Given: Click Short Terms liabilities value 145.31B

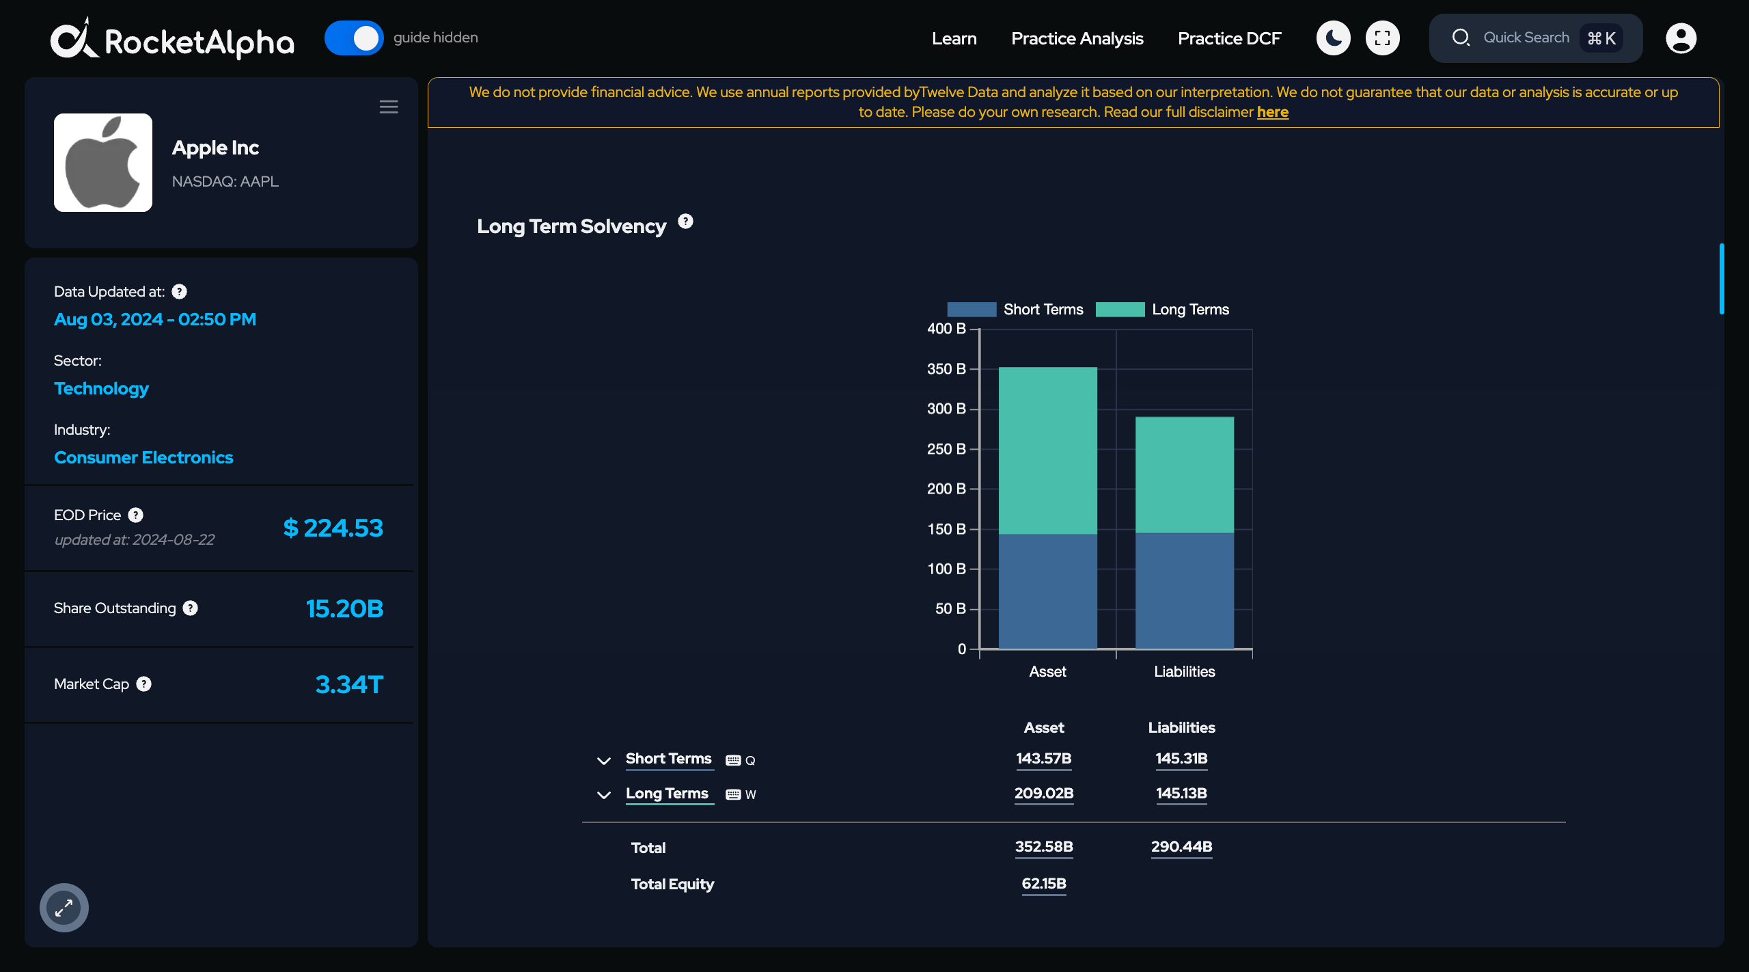Looking at the screenshot, I should [x=1181, y=759].
